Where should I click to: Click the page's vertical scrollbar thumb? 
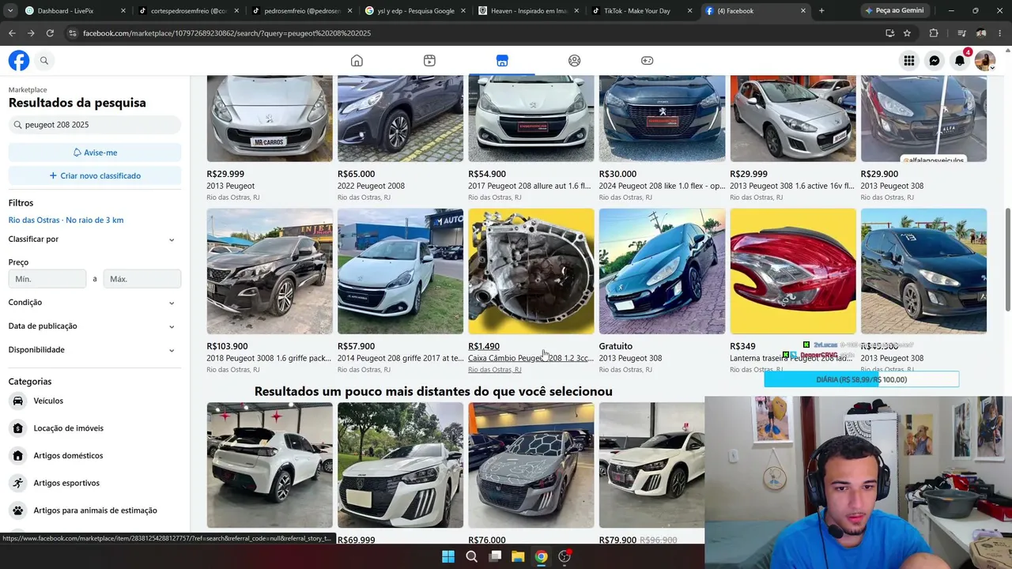pyautogui.click(x=1007, y=260)
